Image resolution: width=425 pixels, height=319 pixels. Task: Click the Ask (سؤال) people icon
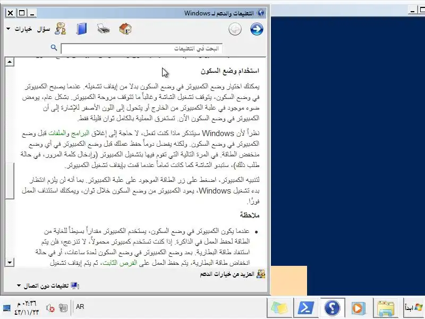tap(60, 29)
